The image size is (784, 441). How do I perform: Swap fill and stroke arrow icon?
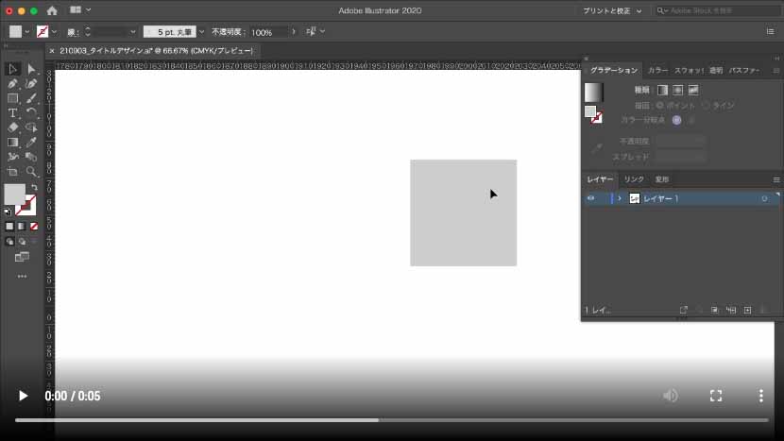pos(34,188)
